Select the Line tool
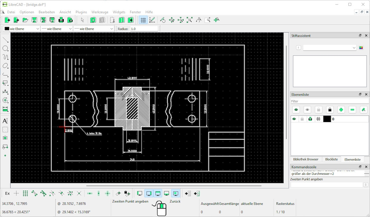The image size is (370, 217). [x=5, y=39]
